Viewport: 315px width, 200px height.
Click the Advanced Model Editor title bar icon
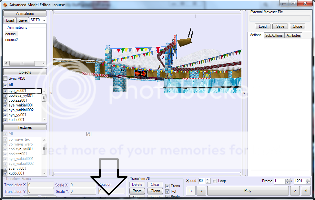tap(5, 5)
